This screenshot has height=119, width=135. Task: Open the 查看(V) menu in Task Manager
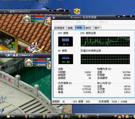pyautogui.click(x=80, y=22)
